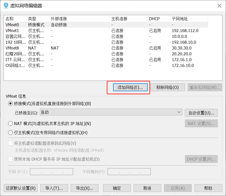Viewport: 226px width, 196px height.
Task: Select the VMnet0 row
Action: click(106, 25)
